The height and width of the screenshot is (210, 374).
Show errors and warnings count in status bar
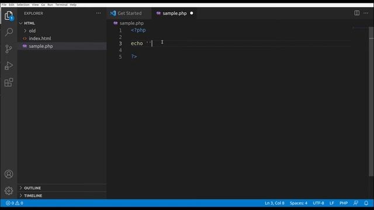pyautogui.click(x=14, y=203)
